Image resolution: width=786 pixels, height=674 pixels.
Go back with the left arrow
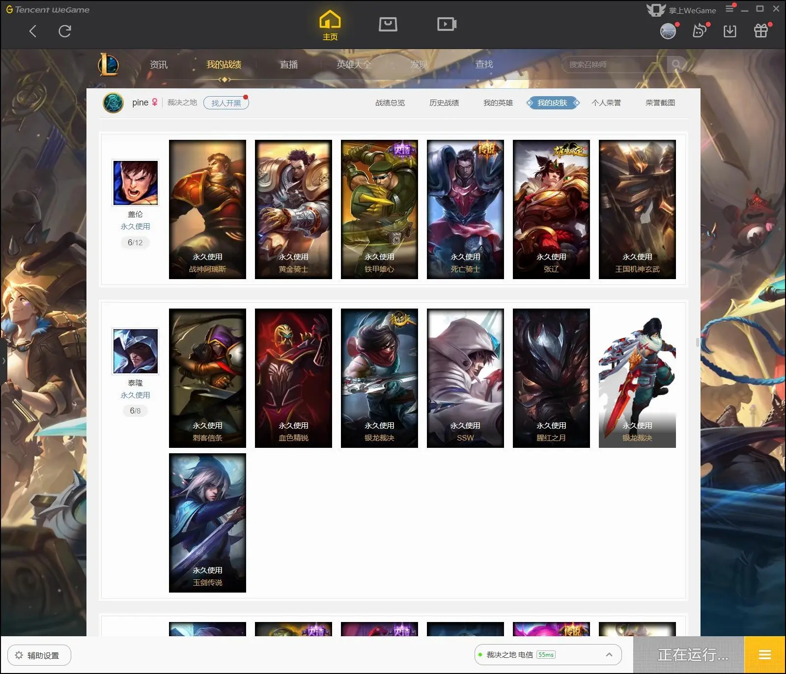coord(33,31)
